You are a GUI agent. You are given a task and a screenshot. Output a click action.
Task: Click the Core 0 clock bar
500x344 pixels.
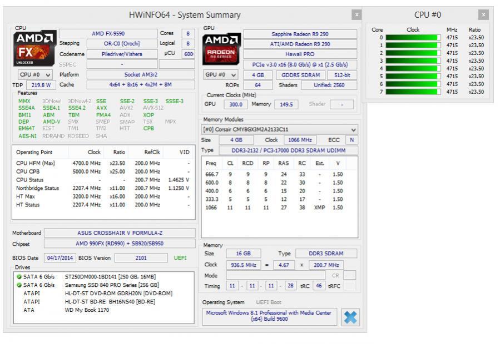tap(413, 38)
